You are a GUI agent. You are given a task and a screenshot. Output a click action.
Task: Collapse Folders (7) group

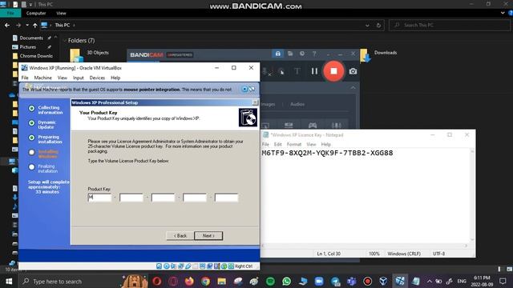65,41
